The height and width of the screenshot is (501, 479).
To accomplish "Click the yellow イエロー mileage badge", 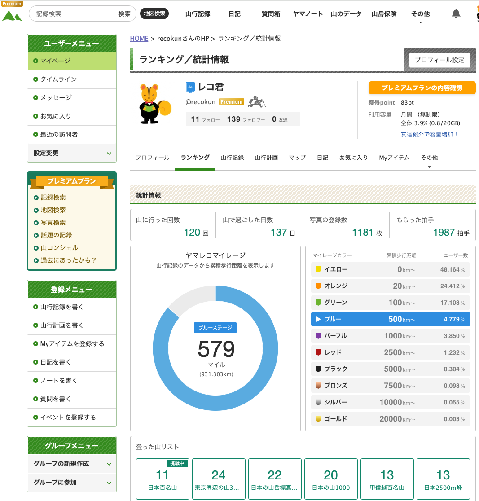I will click(318, 269).
